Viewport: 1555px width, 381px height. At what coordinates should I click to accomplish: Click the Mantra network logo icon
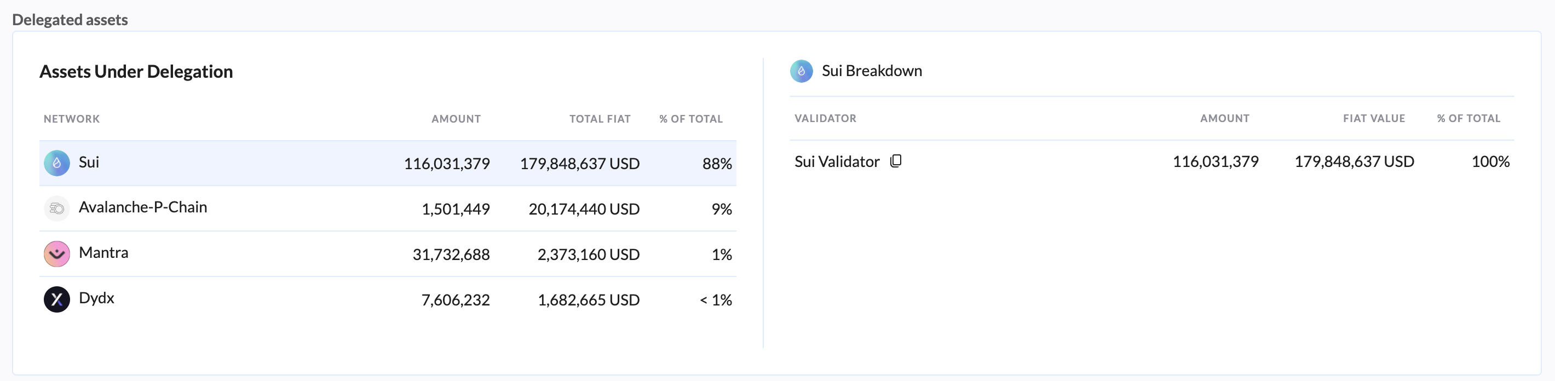[x=57, y=253]
